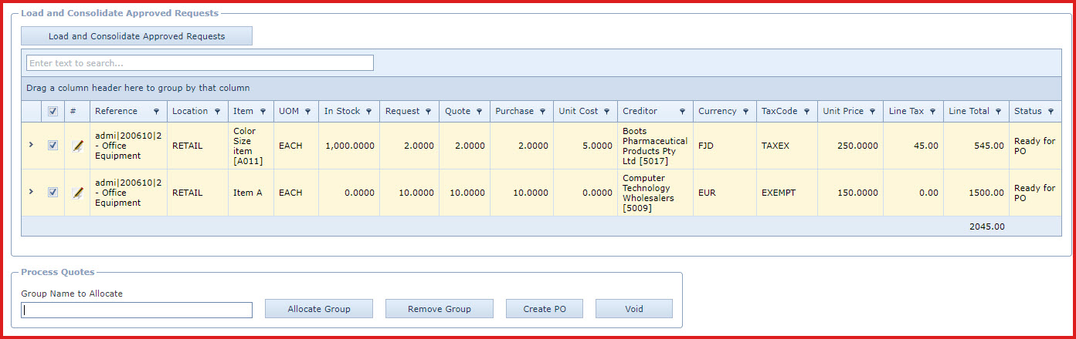The height and width of the screenshot is (339, 1076).
Task: Open filter icon on Purchase column
Action: click(543, 112)
